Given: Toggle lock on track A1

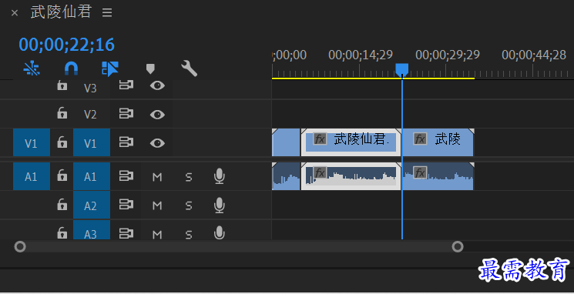Looking at the screenshot, I should 62,176.
